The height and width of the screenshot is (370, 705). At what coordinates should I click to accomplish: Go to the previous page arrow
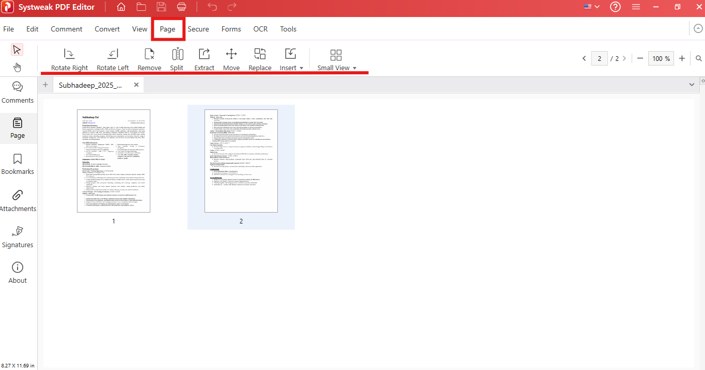coord(584,58)
